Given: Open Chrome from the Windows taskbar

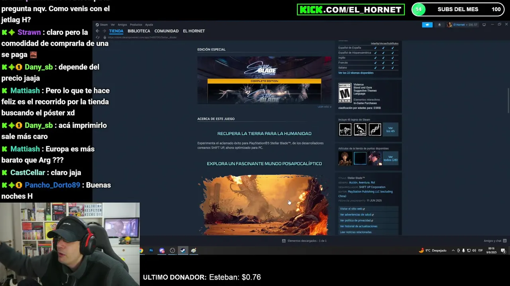Looking at the screenshot, I should pos(141,251).
